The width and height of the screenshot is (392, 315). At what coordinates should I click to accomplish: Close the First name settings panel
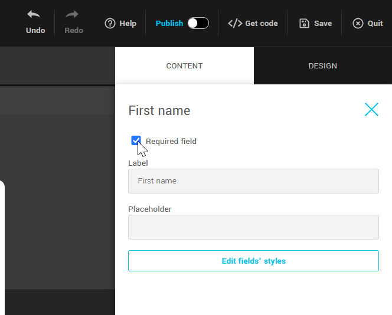coord(371,109)
